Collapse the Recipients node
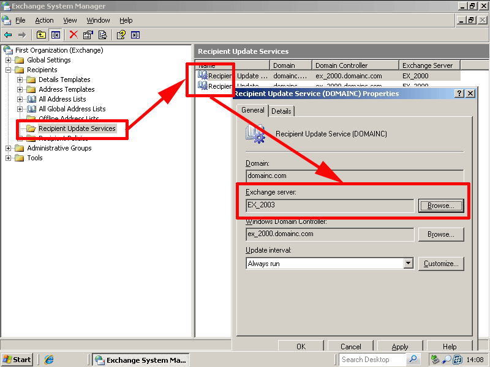Screen dimensions: 490x367 [9, 70]
